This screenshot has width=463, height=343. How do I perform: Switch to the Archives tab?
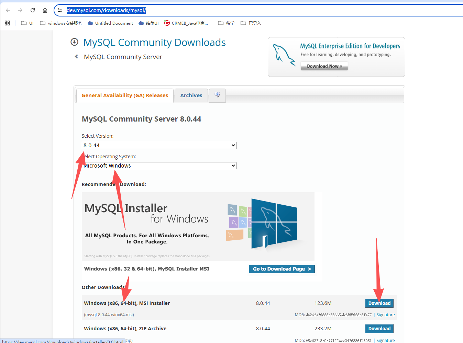191,95
